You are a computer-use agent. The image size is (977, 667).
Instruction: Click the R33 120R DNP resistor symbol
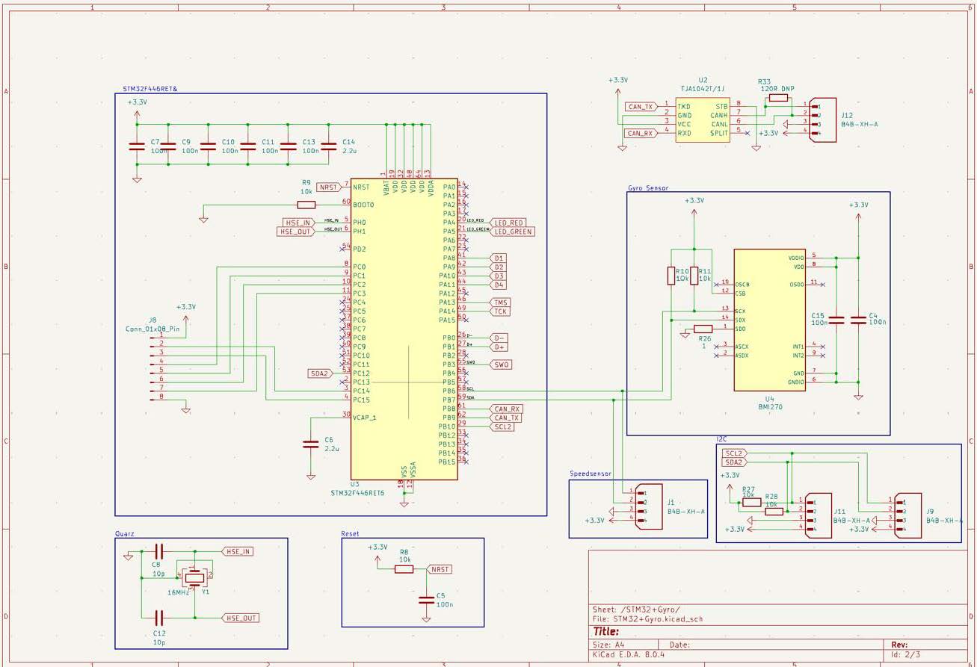pos(778,98)
